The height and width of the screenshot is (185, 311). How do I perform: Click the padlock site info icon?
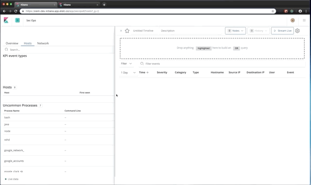(23, 11)
